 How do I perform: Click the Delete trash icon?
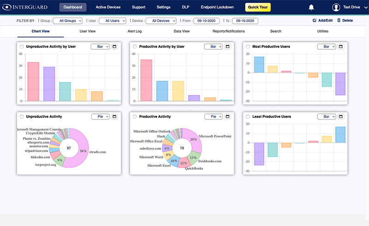339,20
